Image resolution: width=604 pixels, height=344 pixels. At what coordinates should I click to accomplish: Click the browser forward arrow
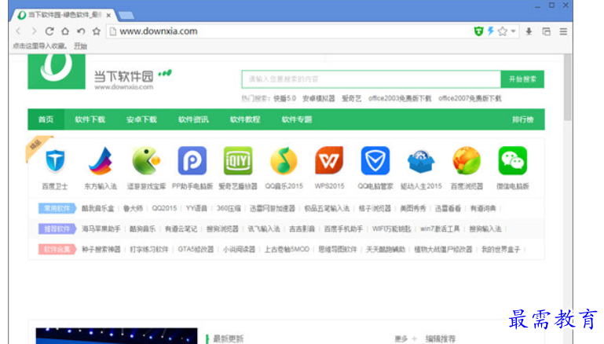34,31
